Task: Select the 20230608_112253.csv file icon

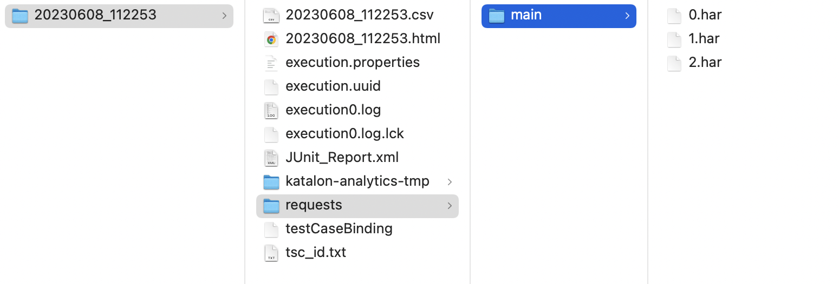Action: [271, 16]
